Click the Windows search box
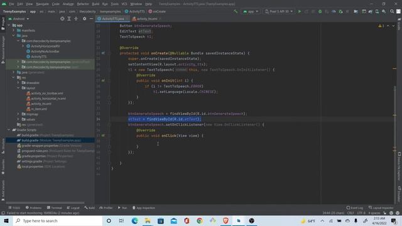402x226 pixels. point(58,220)
